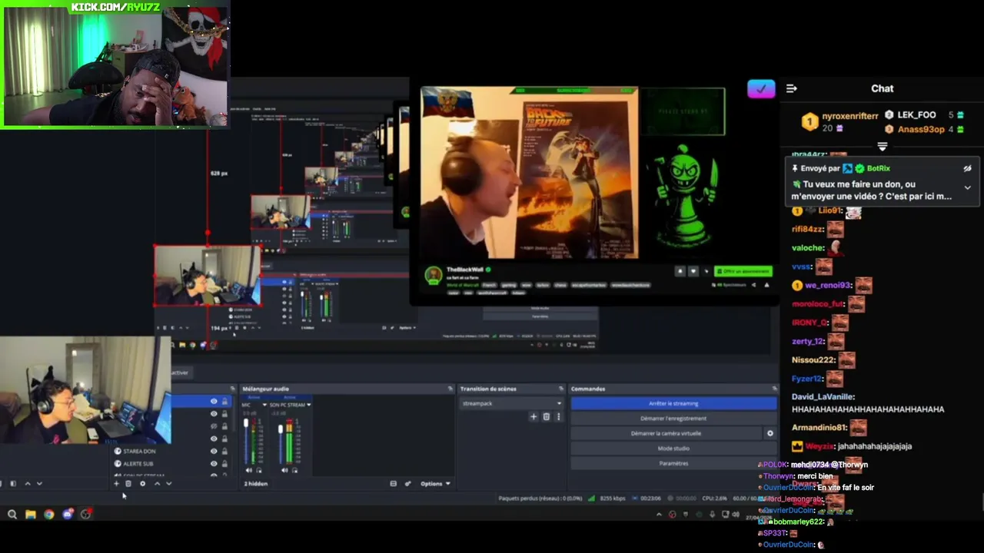Add a scene transition with plus icon
984x553 pixels.
[534, 417]
